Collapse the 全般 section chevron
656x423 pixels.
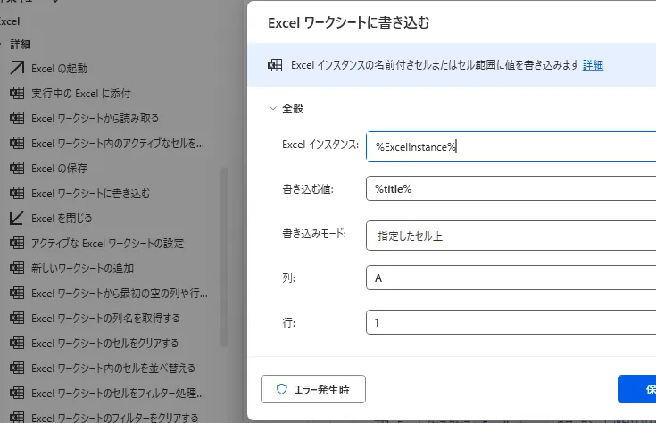(272, 108)
